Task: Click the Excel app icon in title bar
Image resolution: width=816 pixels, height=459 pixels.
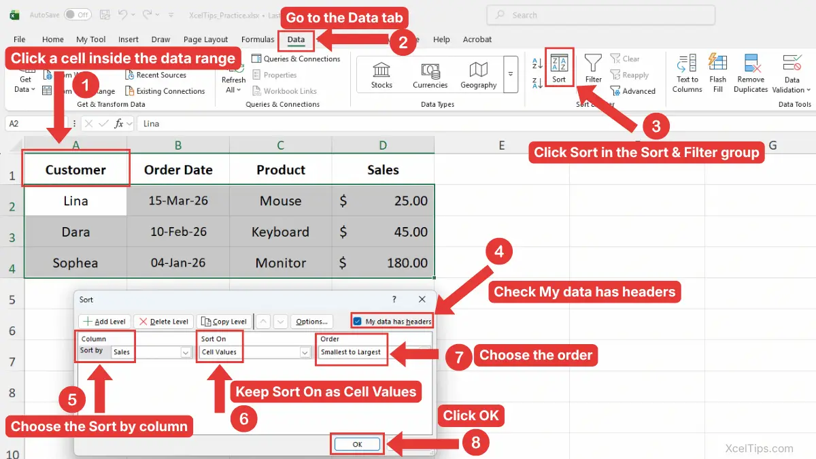Action: click(x=14, y=14)
